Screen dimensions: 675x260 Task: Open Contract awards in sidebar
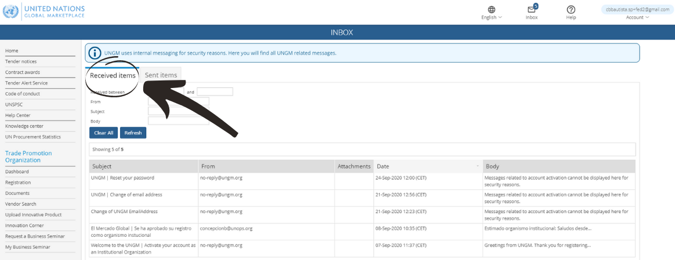(x=23, y=72)
